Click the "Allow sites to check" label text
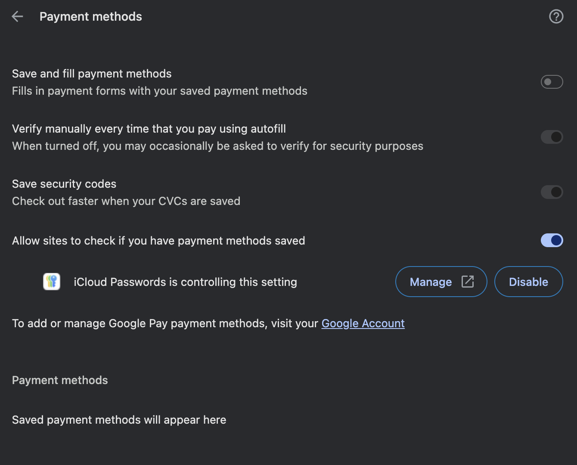Image resolution: width=577 pixels, height=465 pixels. [x=158, y=241]
